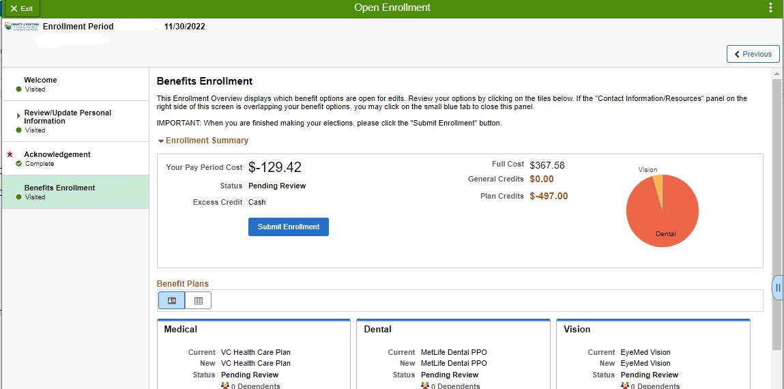Image resolution: width=784 pixels, height=389 pixels.
Task: Select the Benefits Enrollment step
Action: tap(75, 192)
